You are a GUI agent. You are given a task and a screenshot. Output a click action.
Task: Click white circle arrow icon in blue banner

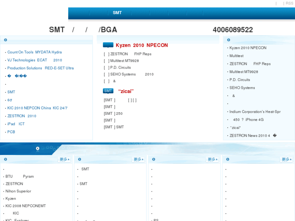pyautogui.click(x=38, y=148)
